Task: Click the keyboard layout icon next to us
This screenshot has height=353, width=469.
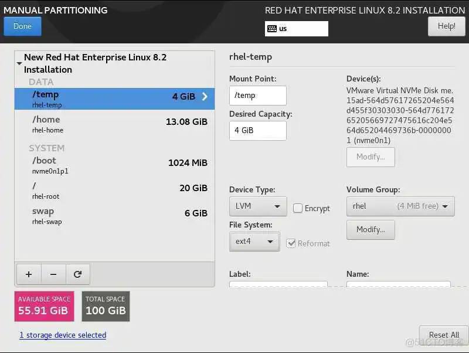Action: [x=272, y=29]
